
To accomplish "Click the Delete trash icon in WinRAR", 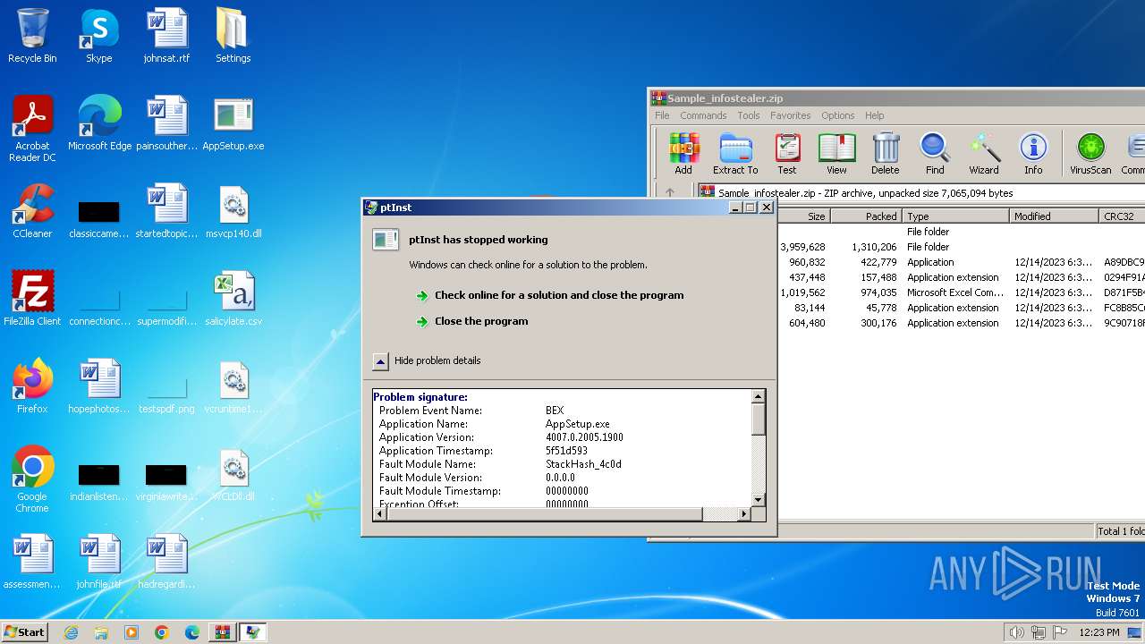I will point(885,153).
